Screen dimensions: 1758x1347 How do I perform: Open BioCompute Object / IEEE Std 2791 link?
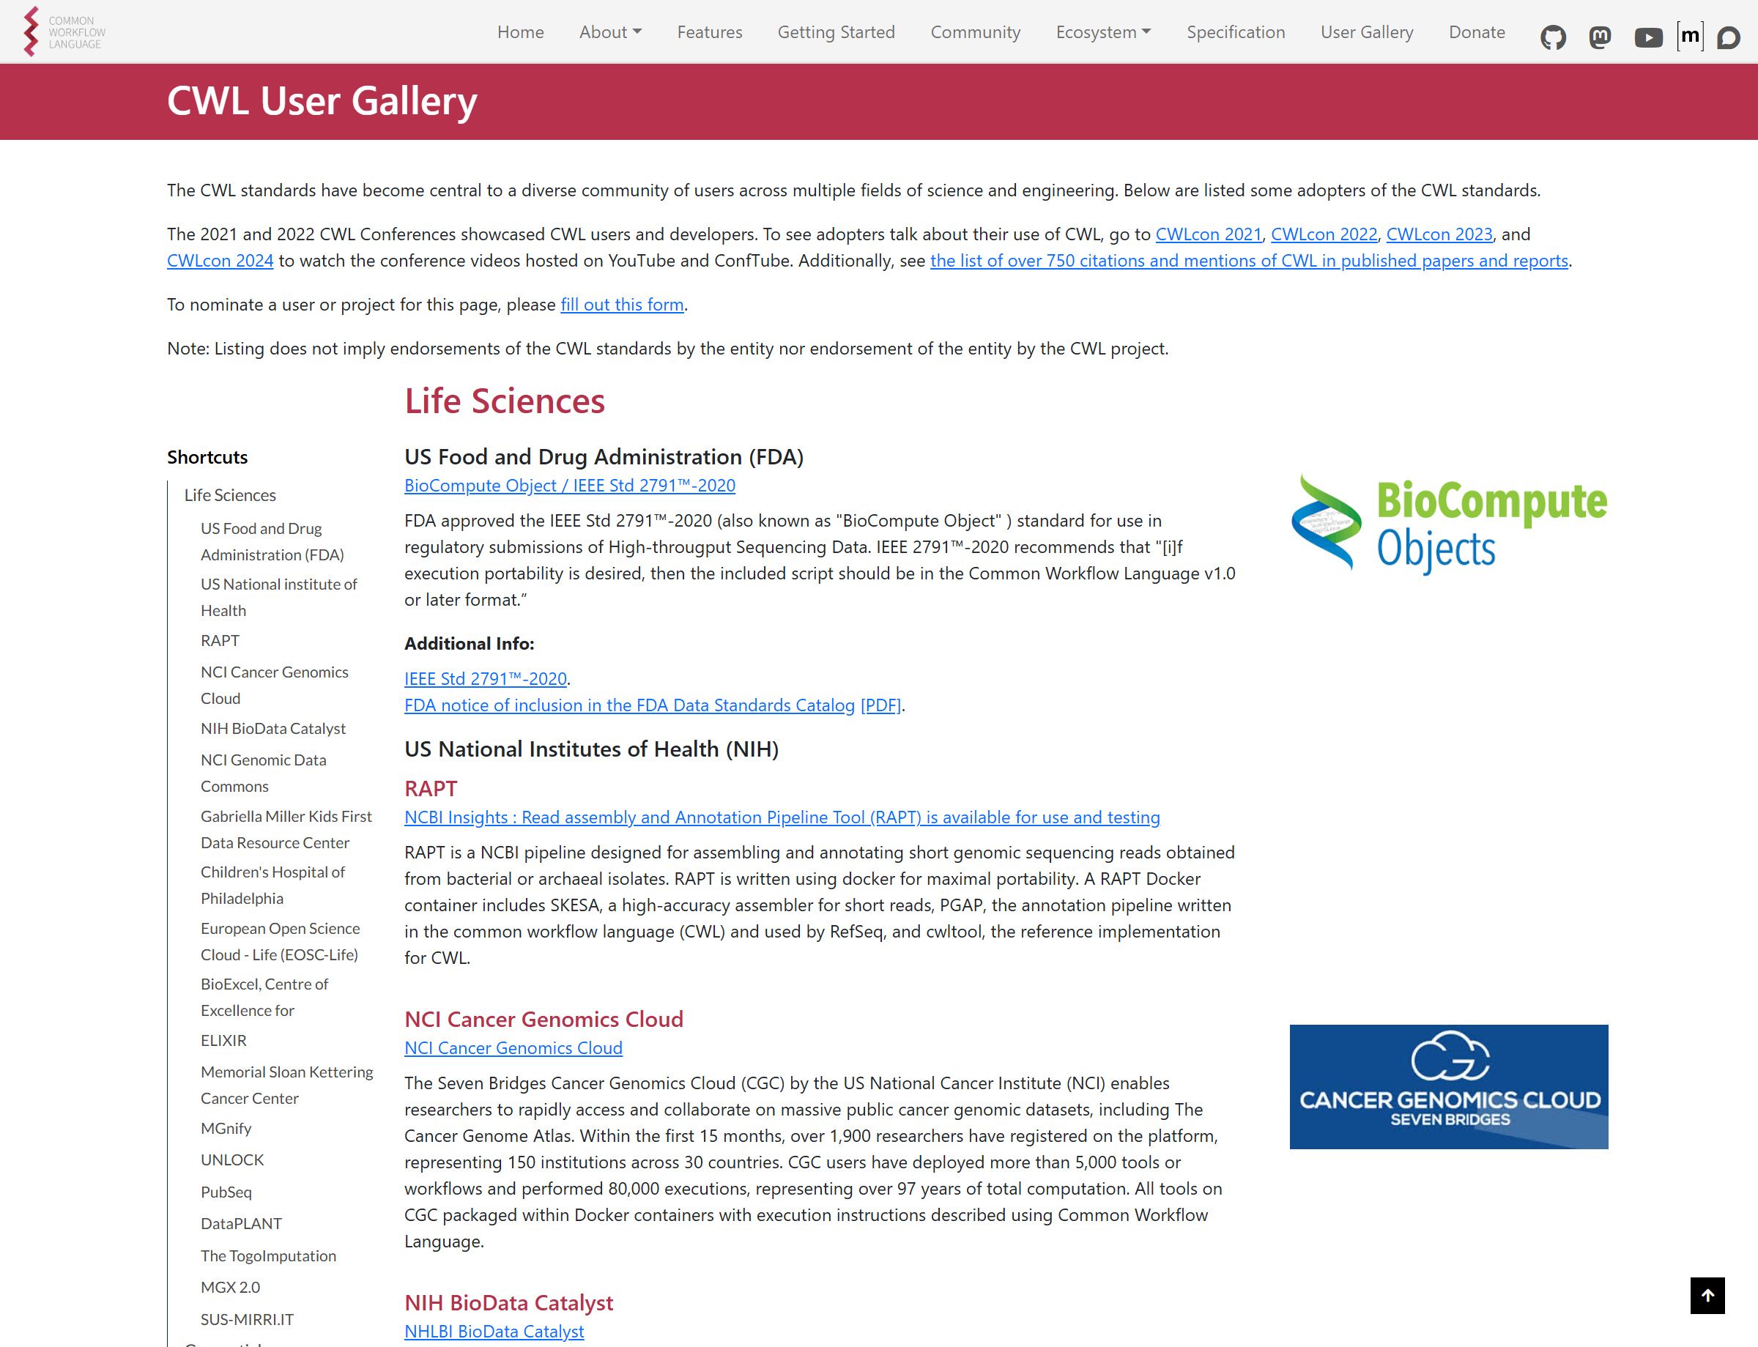pyautogui.click(x=569, y=485)
